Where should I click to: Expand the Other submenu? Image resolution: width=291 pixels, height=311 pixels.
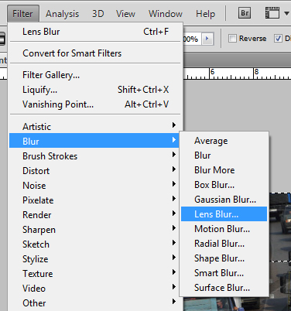pyautogui.click(x=94, y=303)
